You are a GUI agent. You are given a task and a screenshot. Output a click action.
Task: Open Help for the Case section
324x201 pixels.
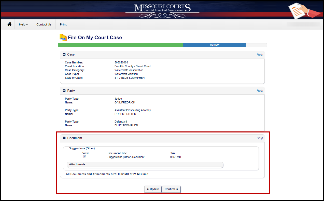[x=260, y=55]
